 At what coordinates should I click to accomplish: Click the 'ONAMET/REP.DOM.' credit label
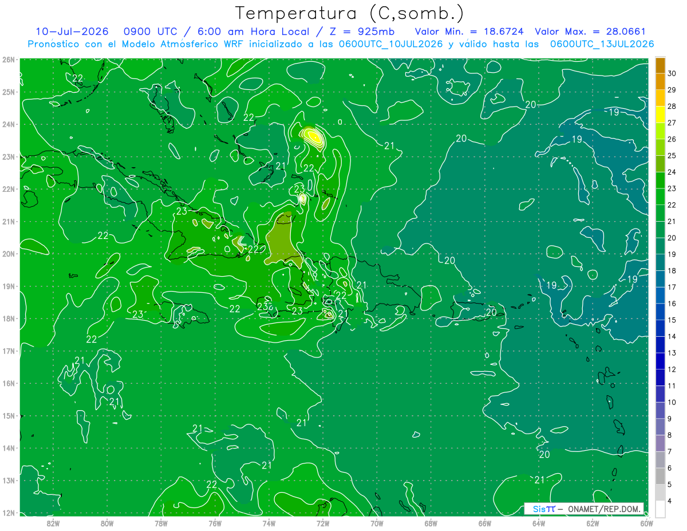click(x=603, y=509)
